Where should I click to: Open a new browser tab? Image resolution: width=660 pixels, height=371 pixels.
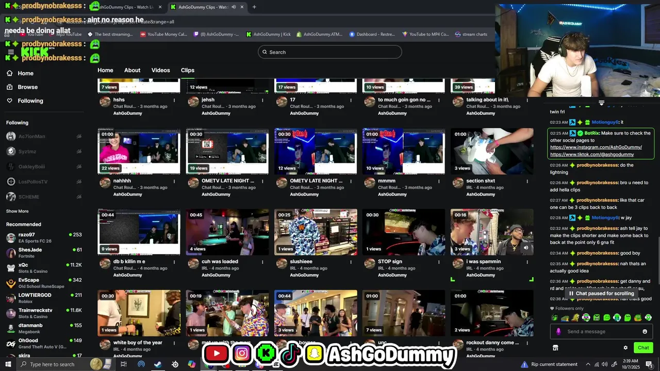coord(254,7)
